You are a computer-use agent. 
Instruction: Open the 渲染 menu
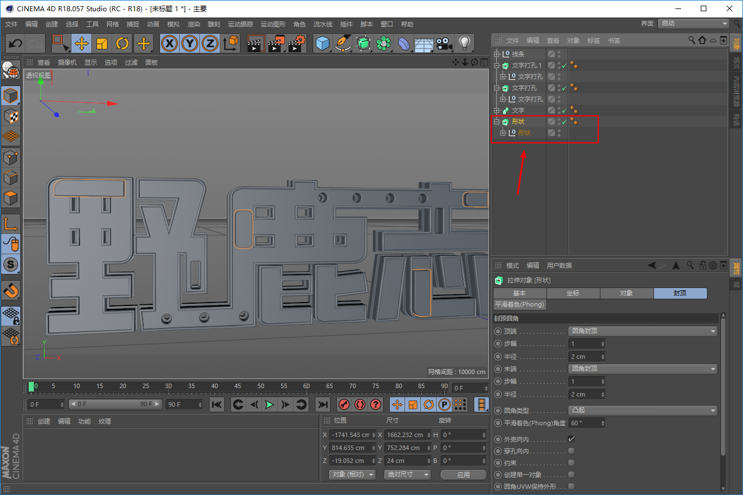[x=194, y=24]
